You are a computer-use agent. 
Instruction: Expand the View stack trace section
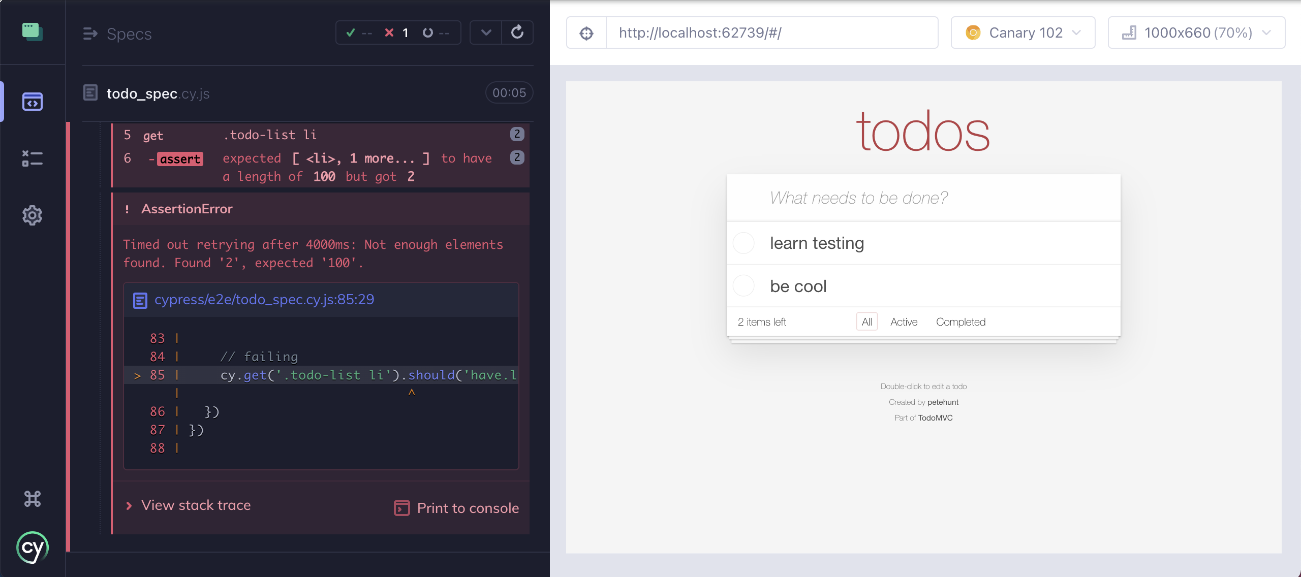pos(187,504)
